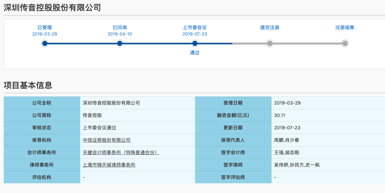Click the 签字会计师 header cell

(233, 152)
